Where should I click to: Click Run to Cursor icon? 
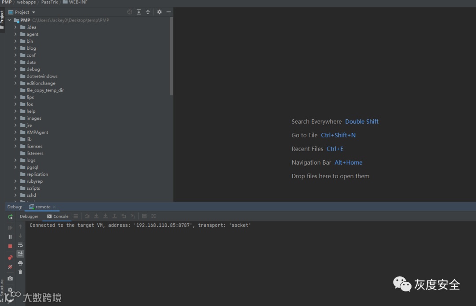[x=133, y=216]
